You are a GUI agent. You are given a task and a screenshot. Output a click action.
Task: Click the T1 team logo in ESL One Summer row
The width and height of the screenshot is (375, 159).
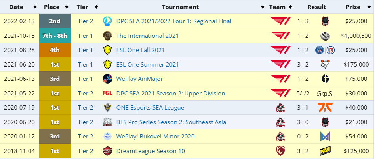(281, 64)
